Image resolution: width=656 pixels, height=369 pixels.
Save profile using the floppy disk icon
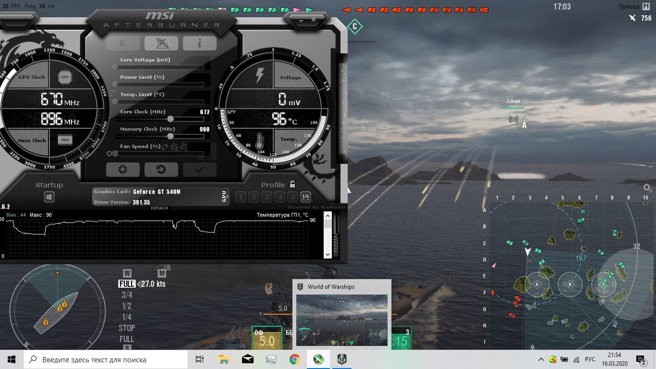[x=305, y=197]
